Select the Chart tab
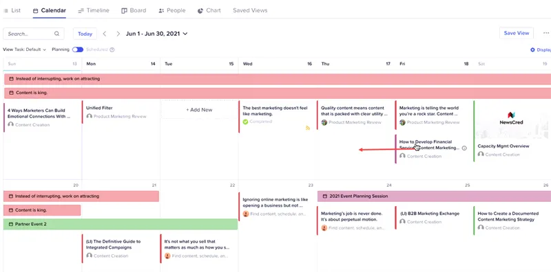Screen dimensions: 551x272 click(209, 10)
